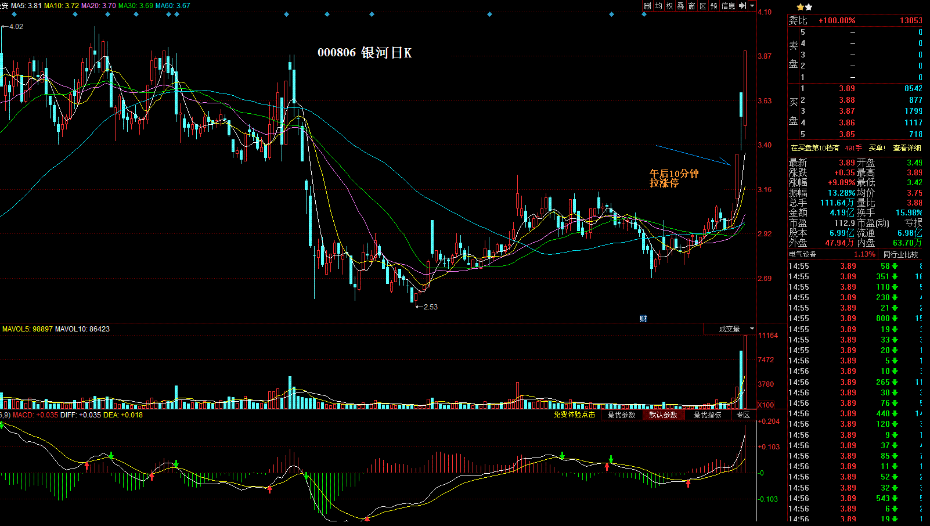The width and height of the screenshot is (930, 526).
Task: Click the jump-to-end arrow icon
Action: click(x=742, y=6)
